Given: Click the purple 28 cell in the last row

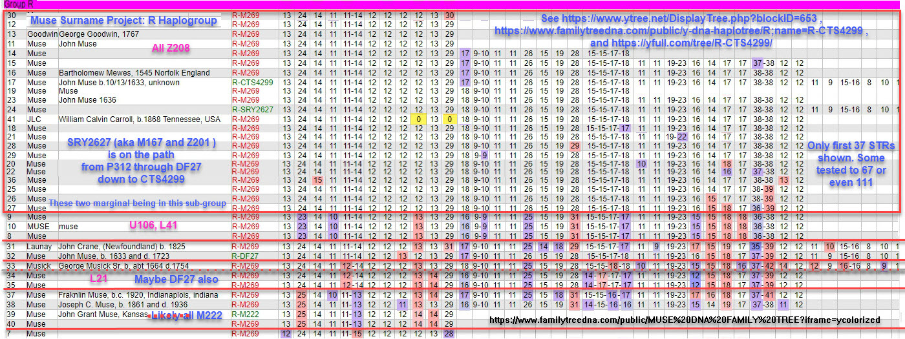Looking at the screenshot, I should 449,334.
